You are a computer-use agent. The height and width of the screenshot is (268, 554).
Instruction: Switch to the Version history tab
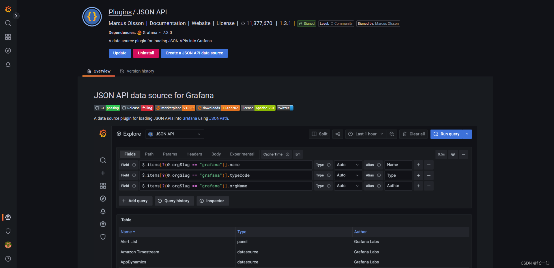pos(140,71)
